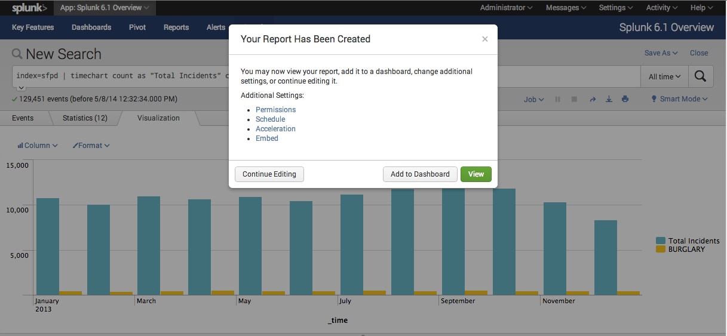Open the Smart Mode dropdown
The height and width of the screenshot is (336, 727).
679,99
